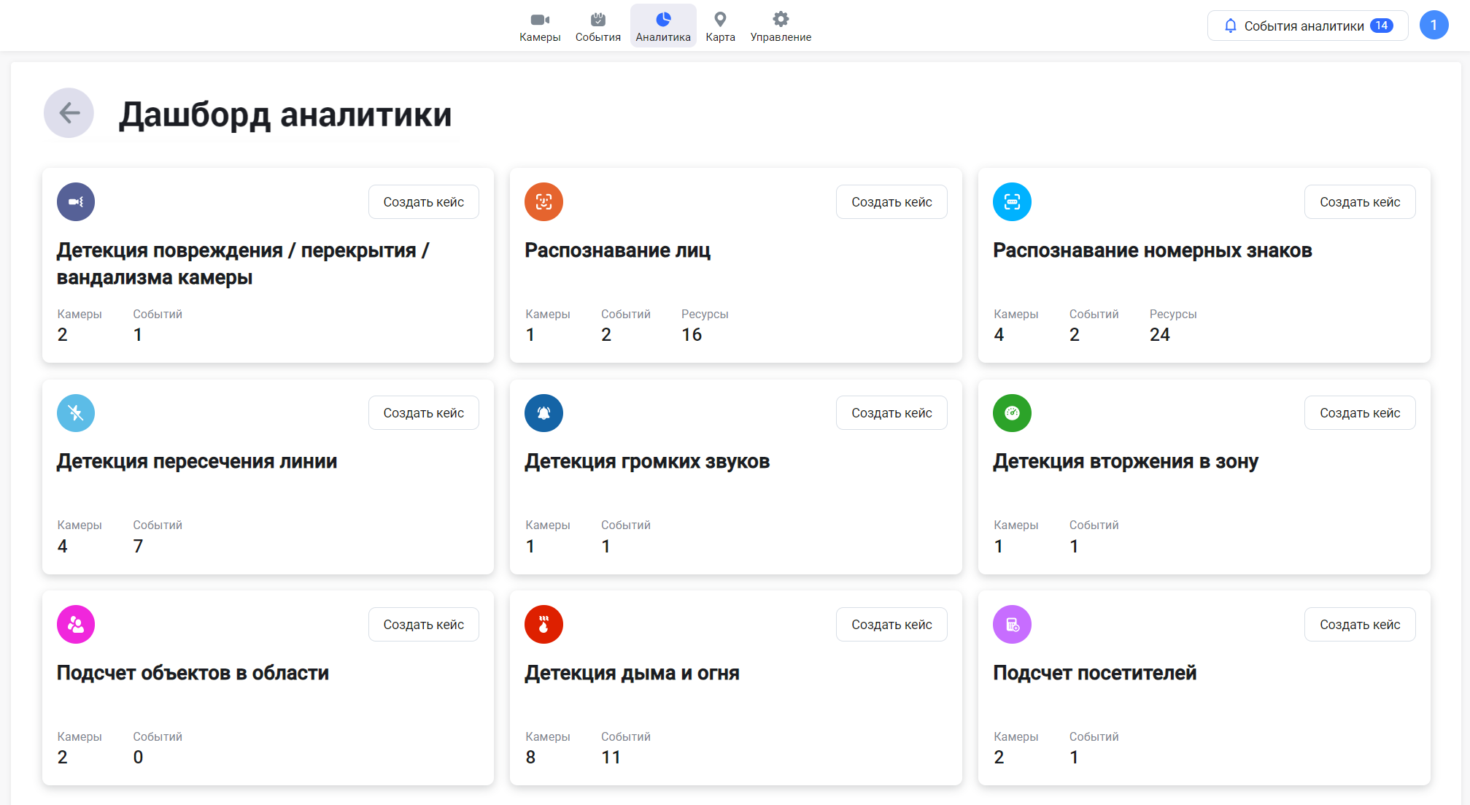
Task: Open the Камеры tab
Action: pyautogui.click(x=540, y=26)
